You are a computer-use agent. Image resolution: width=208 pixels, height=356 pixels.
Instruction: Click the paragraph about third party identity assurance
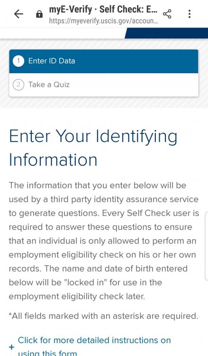click(x=104, y=241)
